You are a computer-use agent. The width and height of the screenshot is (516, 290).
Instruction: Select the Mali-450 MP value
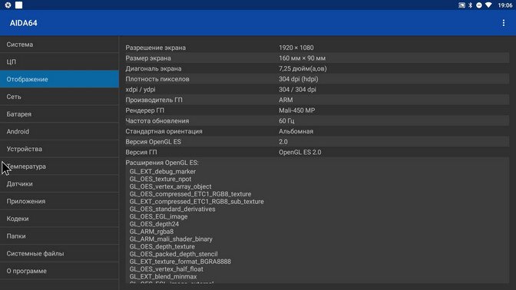[297, 110]
